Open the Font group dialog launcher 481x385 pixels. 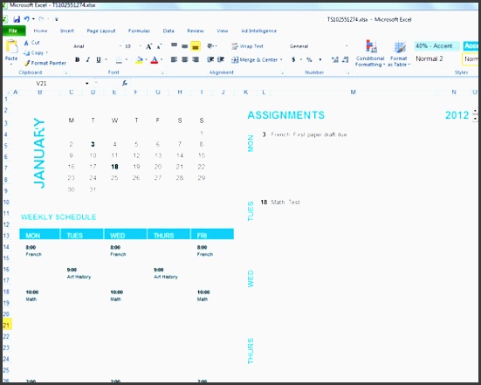pyautogui.click(x=162, y=72)
